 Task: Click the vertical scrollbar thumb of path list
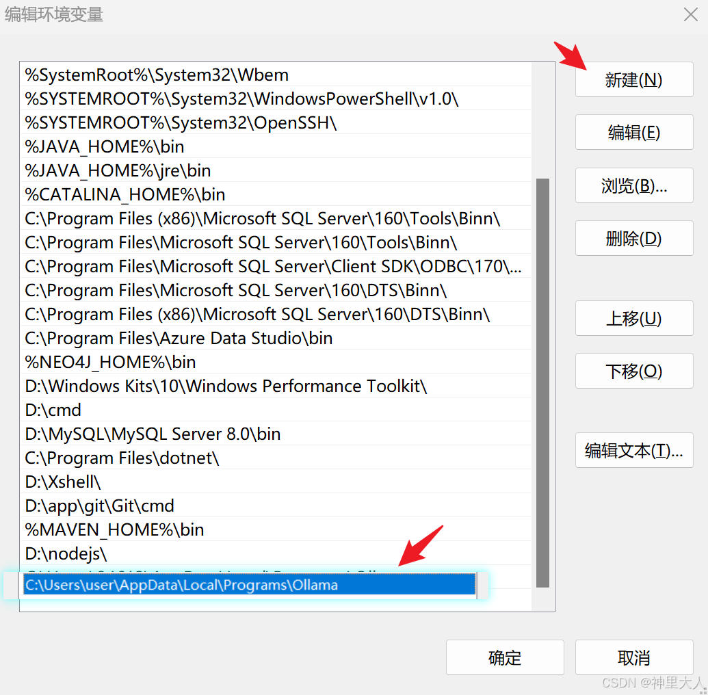(542, 383)
